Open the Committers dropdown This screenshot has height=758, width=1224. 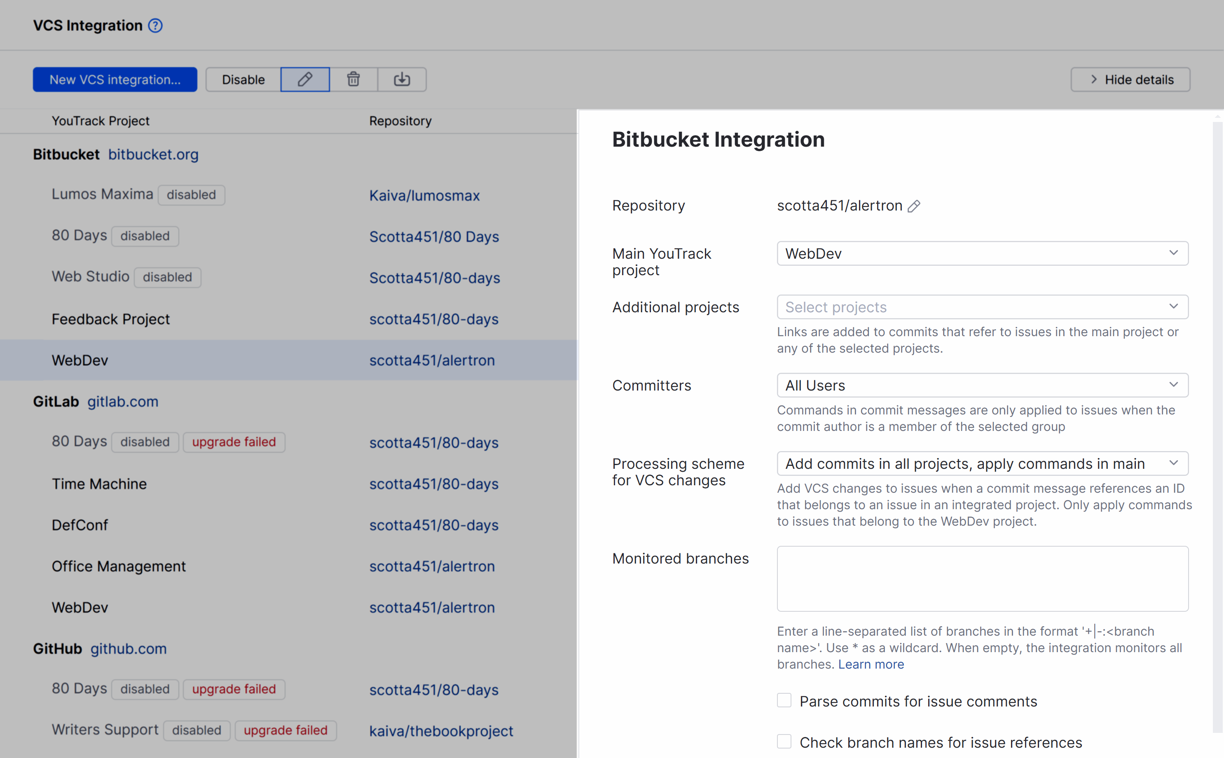click(x=981, y=385)
